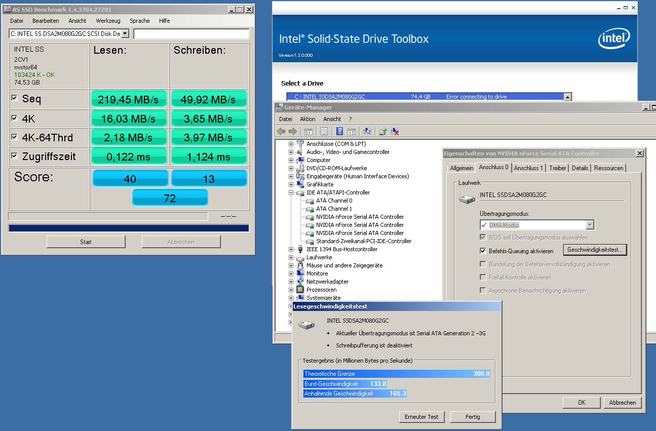Click the blue help question-mark toolbar icon
This screenshot has width=656, height=431.
pos(340,131)
